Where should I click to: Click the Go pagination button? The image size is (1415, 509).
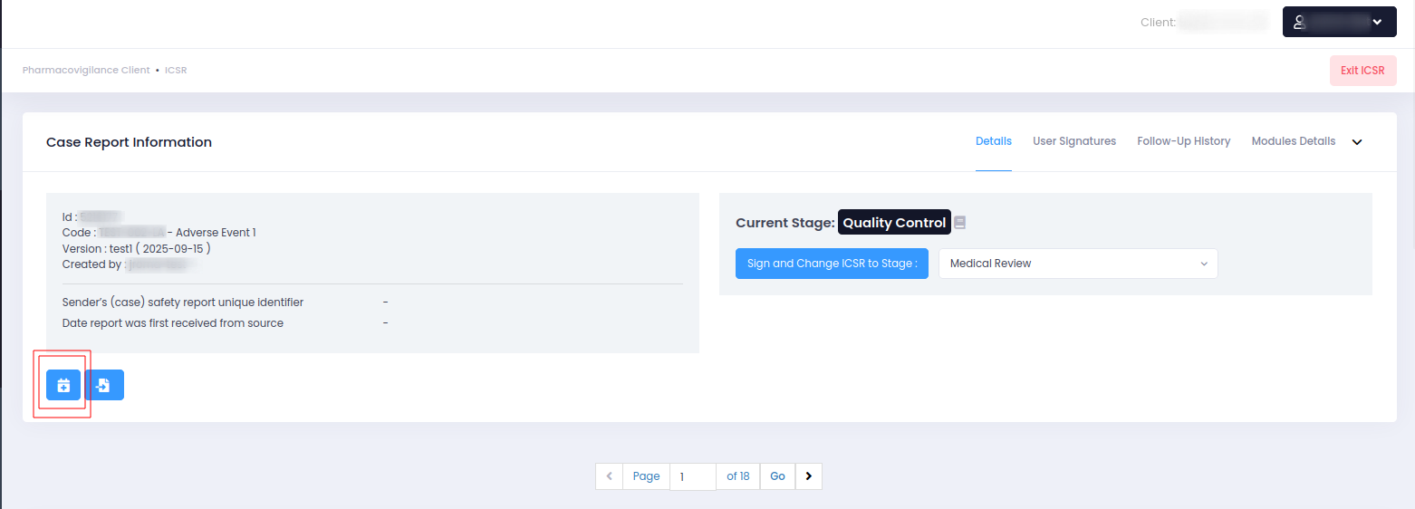(x=777, y=476)
